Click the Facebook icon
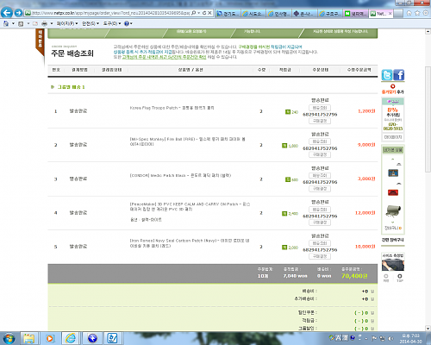This screenshot has width=431, height=345. point(399,75)
